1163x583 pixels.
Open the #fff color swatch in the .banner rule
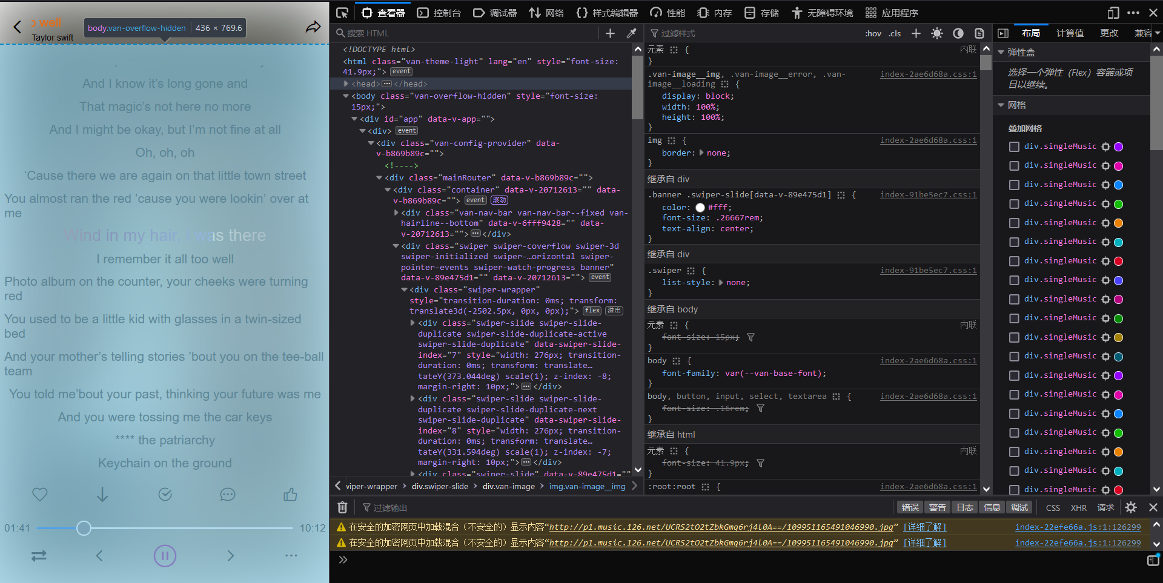coord(700,208)
